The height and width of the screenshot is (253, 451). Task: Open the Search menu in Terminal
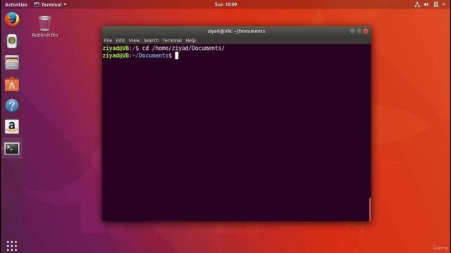pyautogui.click(x=151, y=41)
